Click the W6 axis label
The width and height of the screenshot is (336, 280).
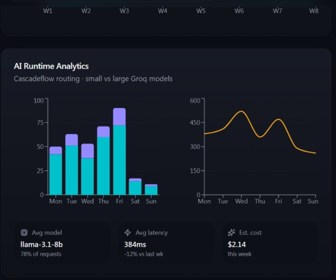point(239,11)
